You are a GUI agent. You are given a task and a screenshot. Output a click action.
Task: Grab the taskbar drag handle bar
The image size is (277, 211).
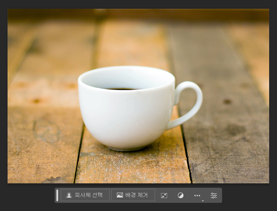point(57,195)
